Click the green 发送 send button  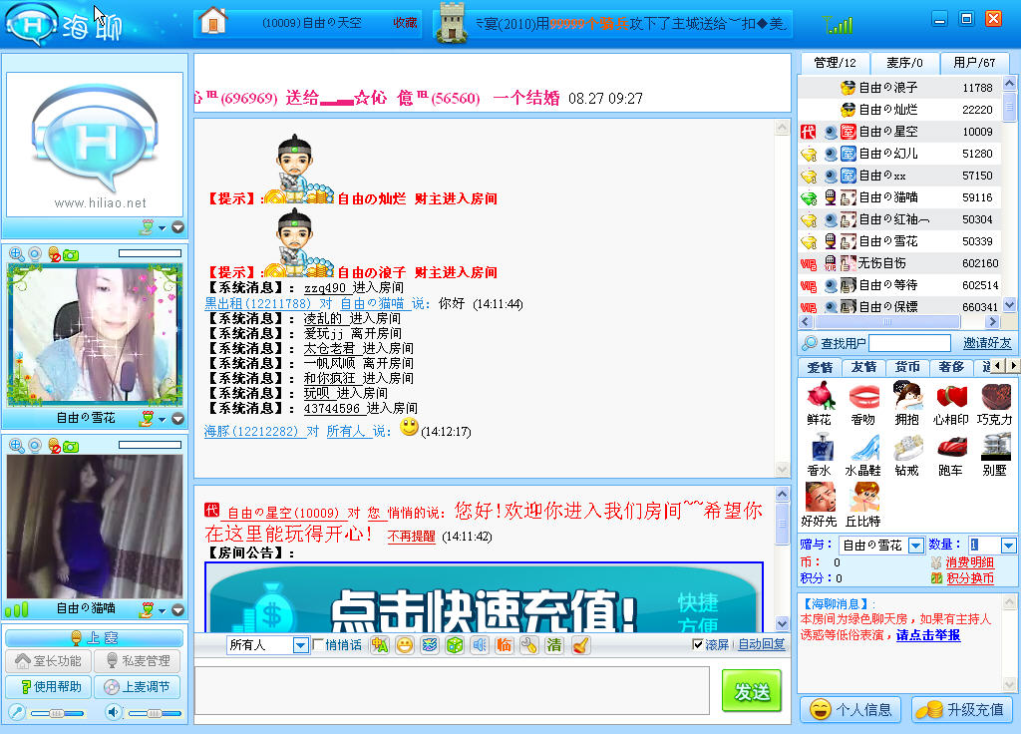coord(752,691)
